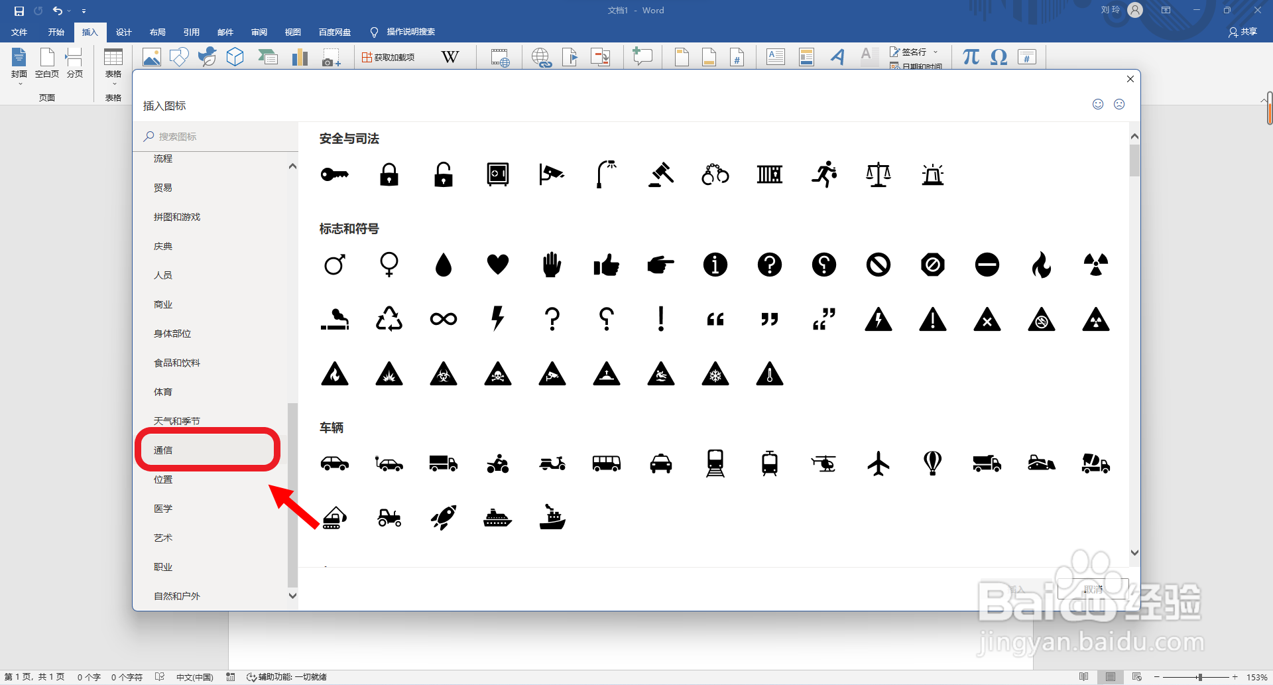Select the radiation hazard icon
Image resolution: width=1273 pixels, height=685 pixels.
(1096, 265)
